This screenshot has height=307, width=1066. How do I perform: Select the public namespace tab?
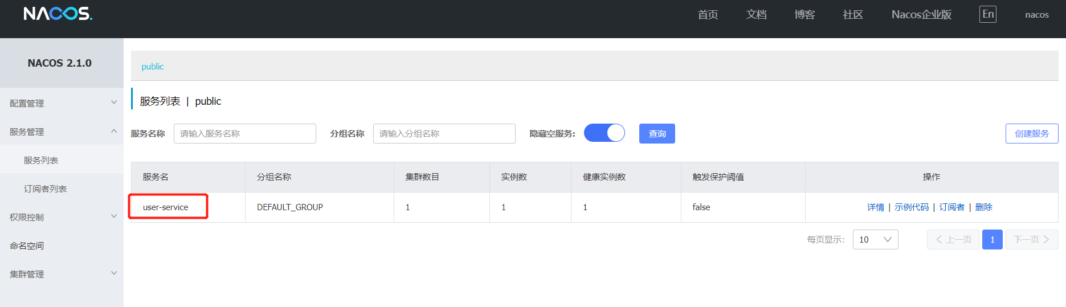[x=152, y=67]
